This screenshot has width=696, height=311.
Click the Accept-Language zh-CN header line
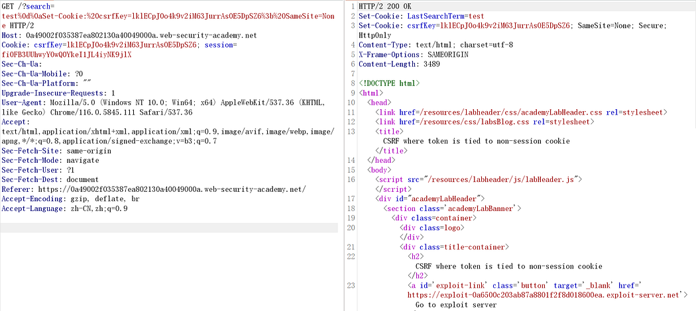click(x=64, y=208)
